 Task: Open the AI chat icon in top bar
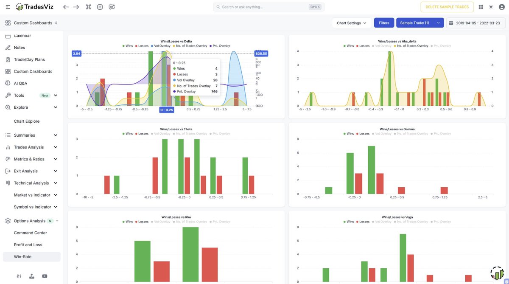(x=112, y=7)
